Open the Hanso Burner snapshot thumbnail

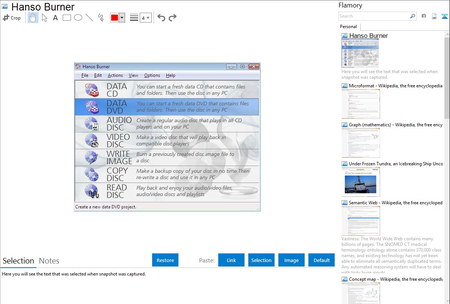click(x=360, y=54)
